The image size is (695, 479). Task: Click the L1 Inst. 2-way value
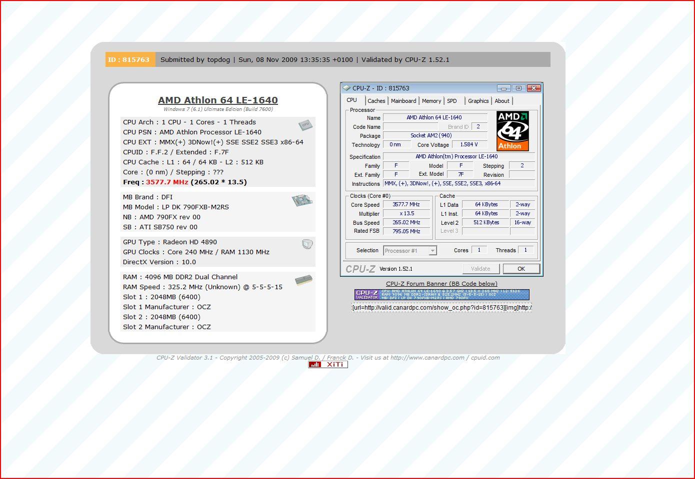(522, 214)
